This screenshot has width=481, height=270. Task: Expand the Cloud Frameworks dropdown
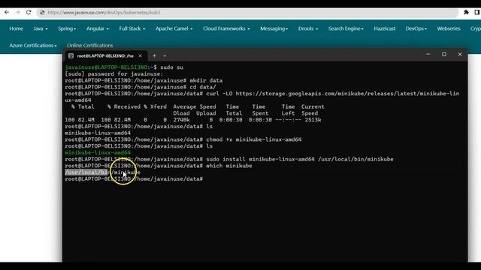226,28
